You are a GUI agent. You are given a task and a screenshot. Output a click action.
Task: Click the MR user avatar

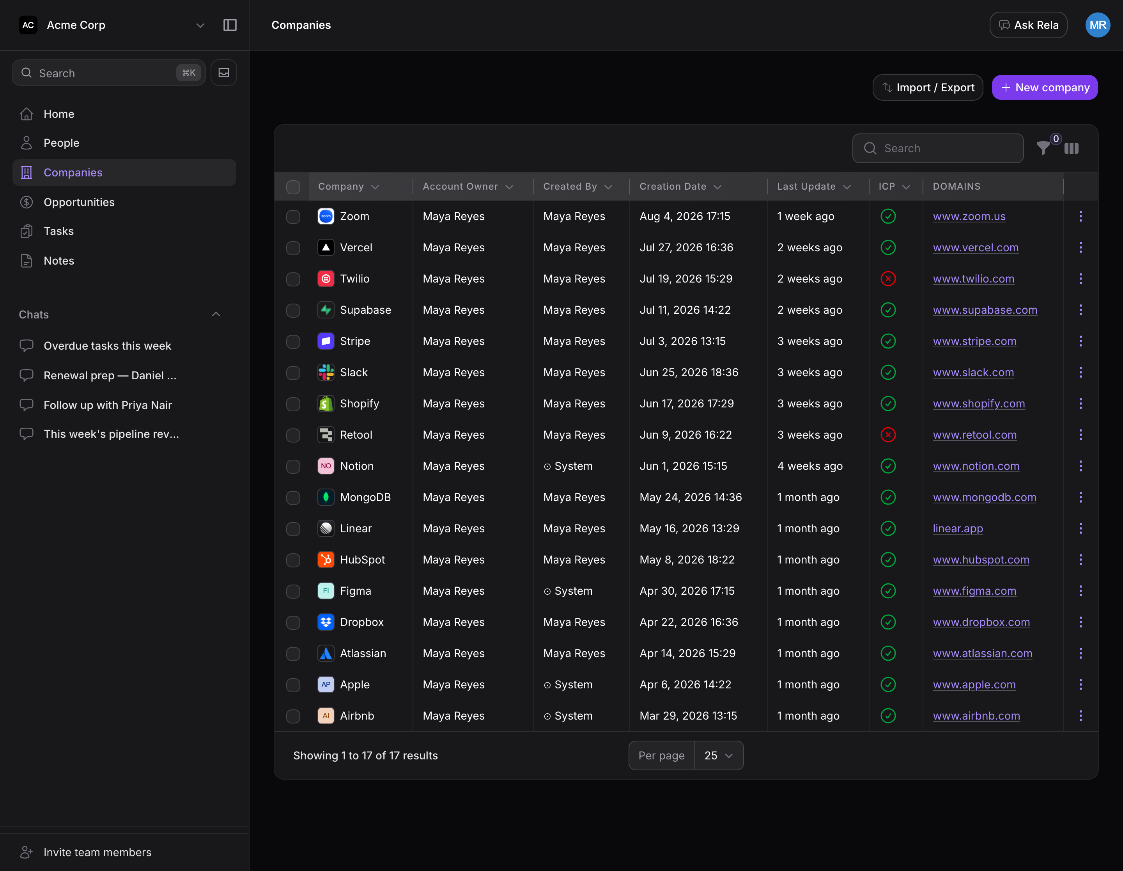click(1097, 25)
